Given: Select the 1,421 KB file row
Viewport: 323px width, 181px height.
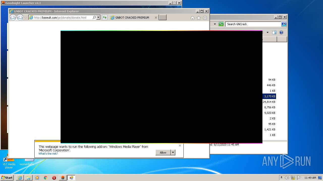Looking at the screenshot, I should (x=269, y=129).
